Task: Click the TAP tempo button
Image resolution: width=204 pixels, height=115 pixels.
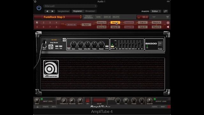Action: (x=154, y=17)
